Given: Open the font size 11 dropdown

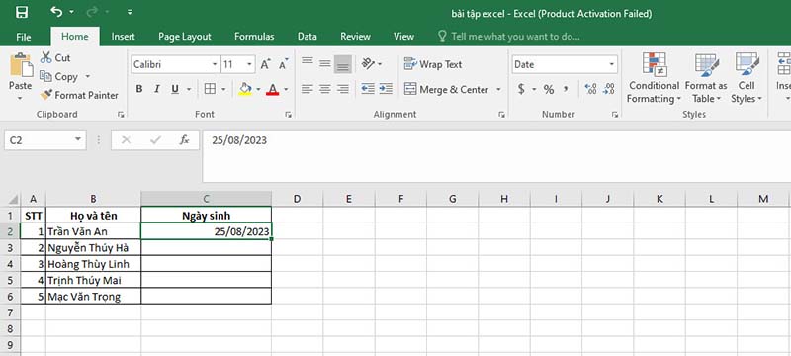Looking at the screenshot, I should [x=249, y=64].
